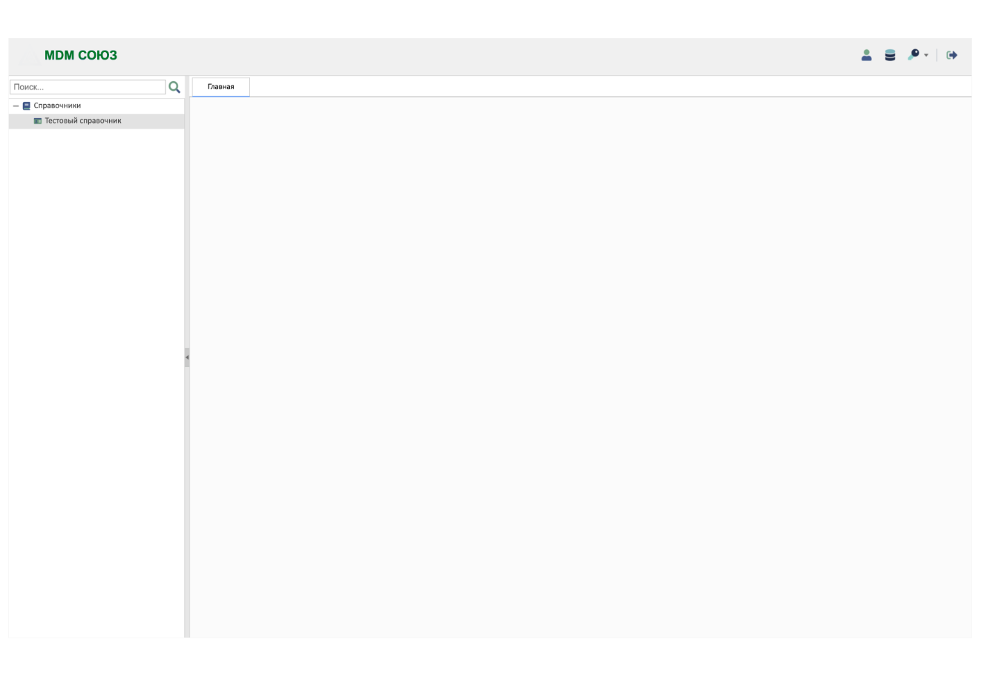981x694 pixels.
Task: Expand the dropdown arrow beside the key
Action: (x=926, y=56)
